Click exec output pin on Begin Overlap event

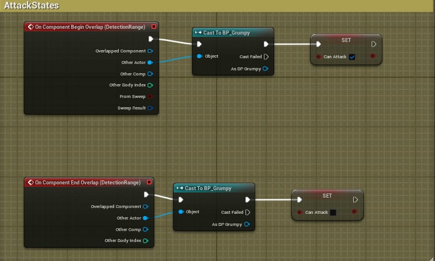coord(150,39)
